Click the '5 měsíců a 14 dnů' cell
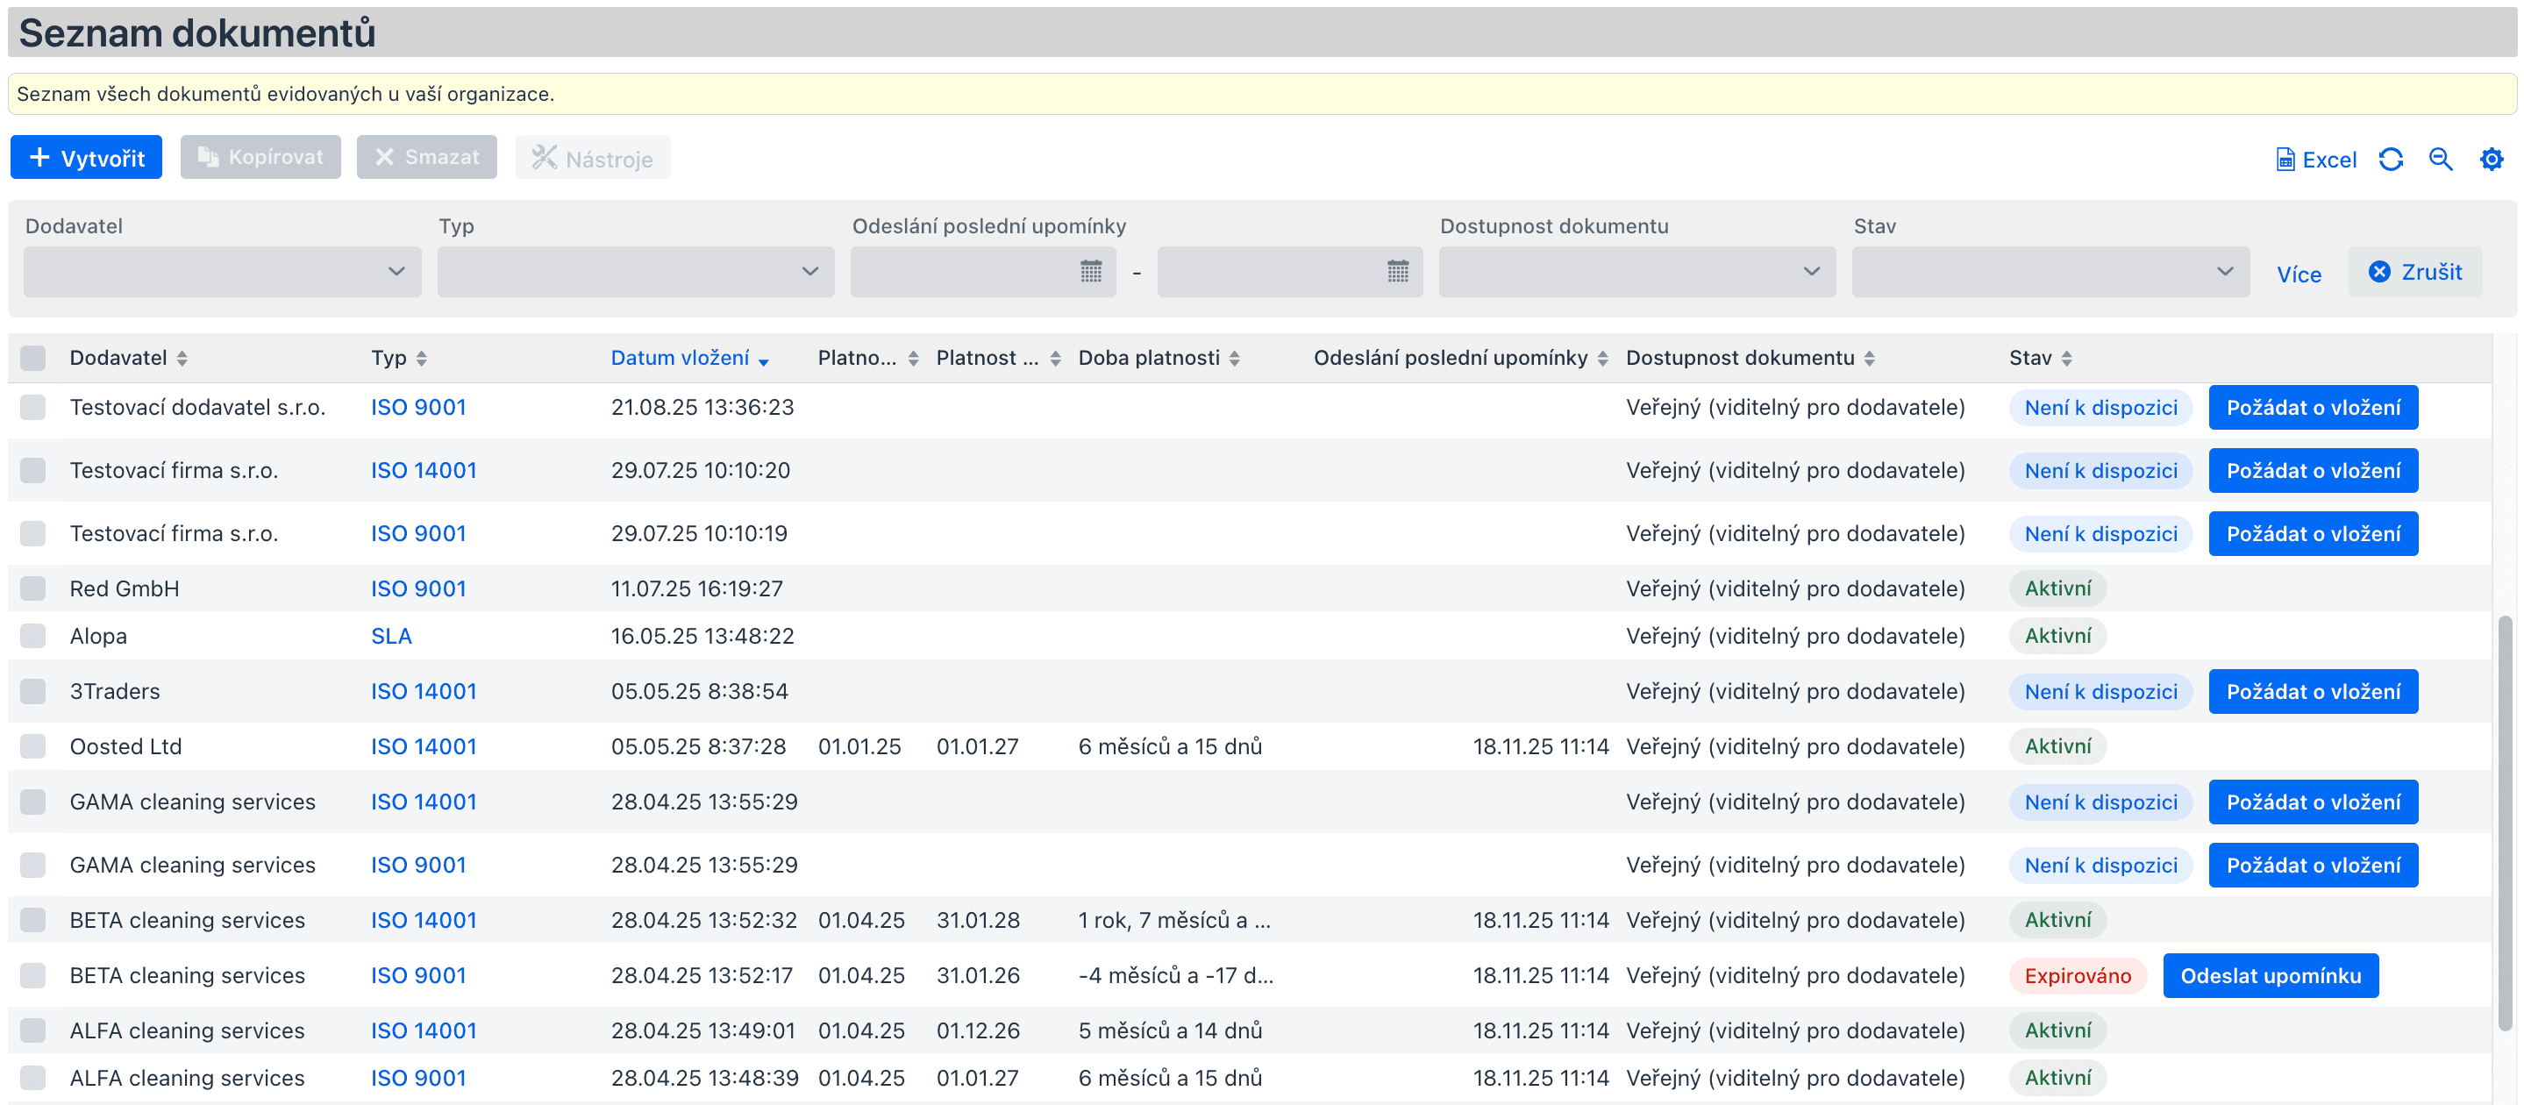 click(x=1170, y=1030)
